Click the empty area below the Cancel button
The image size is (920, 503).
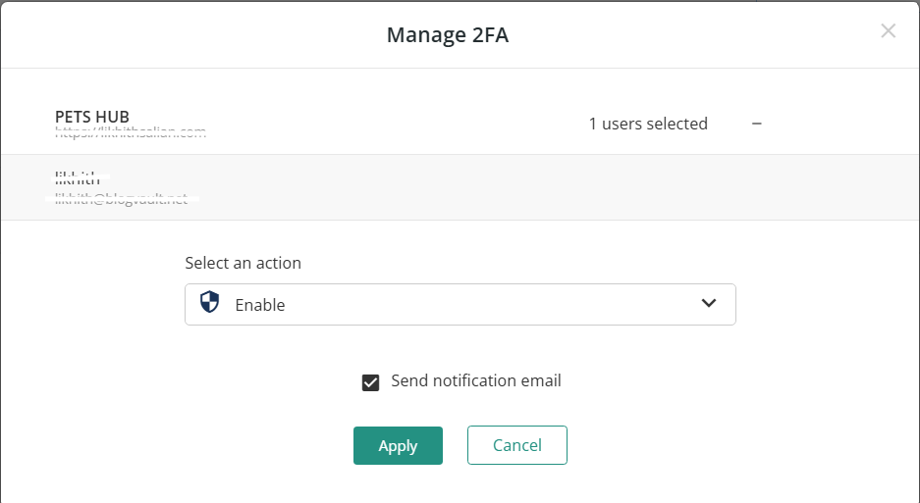pyautogui.click(x=517, y=483)
